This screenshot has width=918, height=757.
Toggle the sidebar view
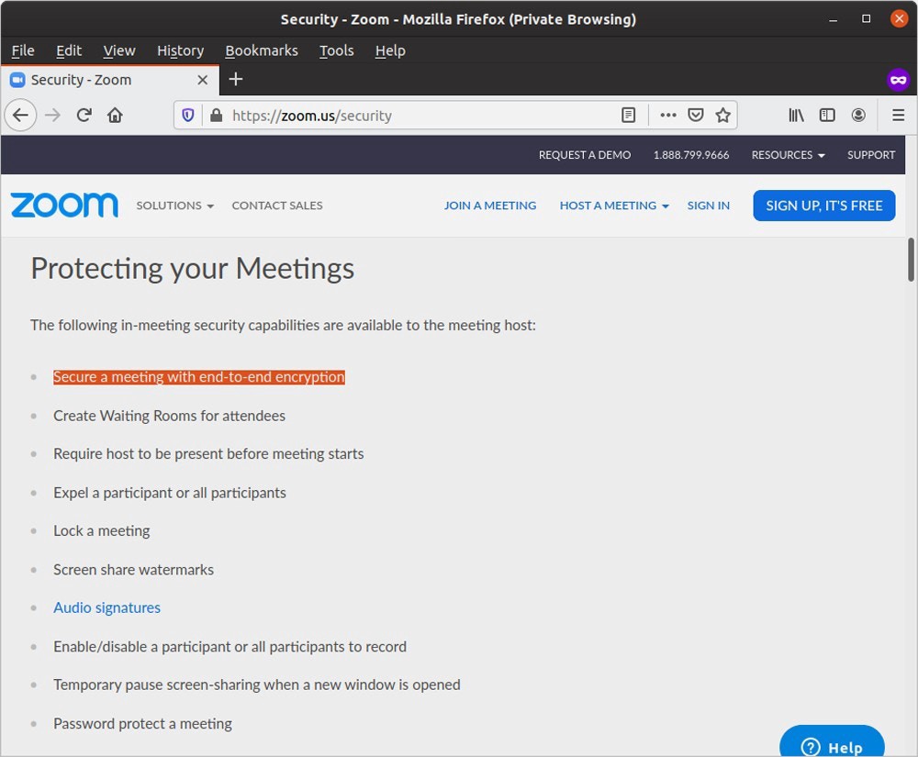(x=827, y=116)
